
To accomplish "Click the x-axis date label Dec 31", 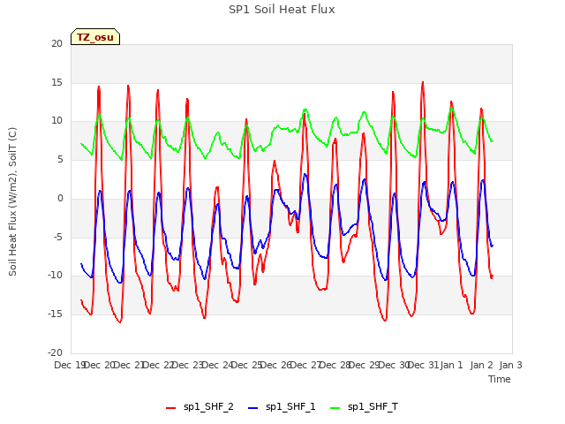I will tap(424, 365).
